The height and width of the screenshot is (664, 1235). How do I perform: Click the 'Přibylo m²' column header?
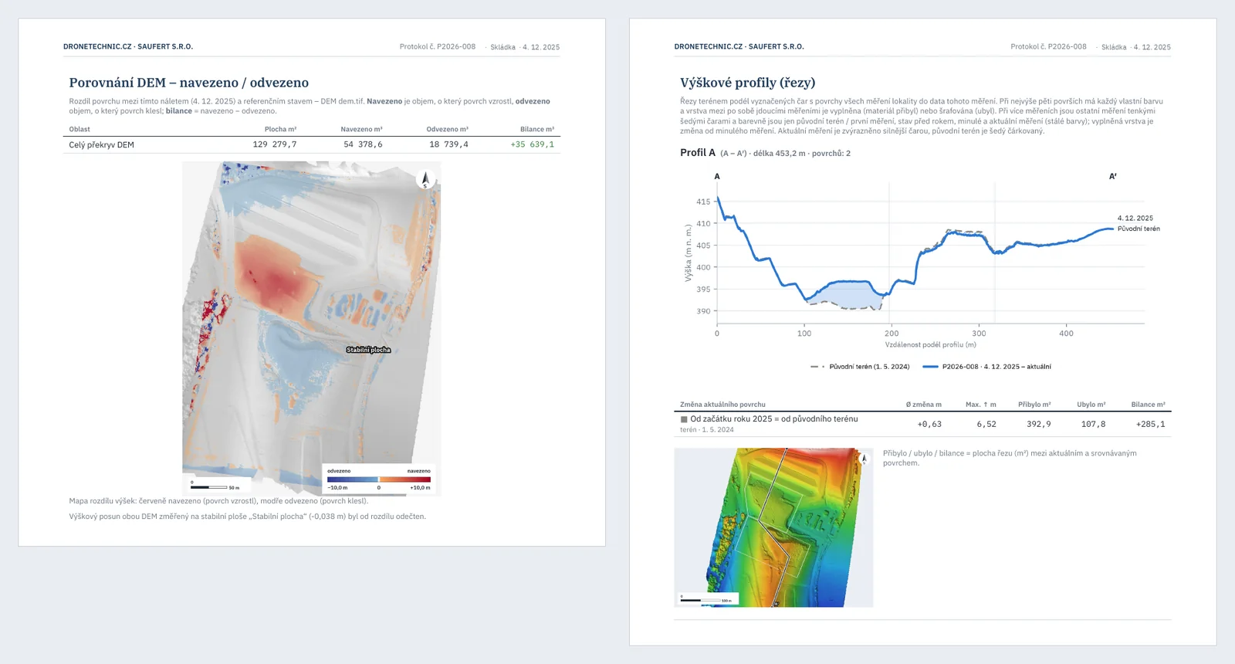(1034, 405)
